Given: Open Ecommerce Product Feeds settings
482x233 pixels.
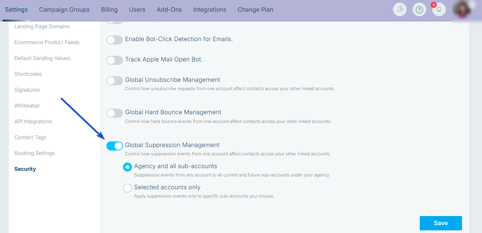Looking at the screenshot, I should pos(47,42).
